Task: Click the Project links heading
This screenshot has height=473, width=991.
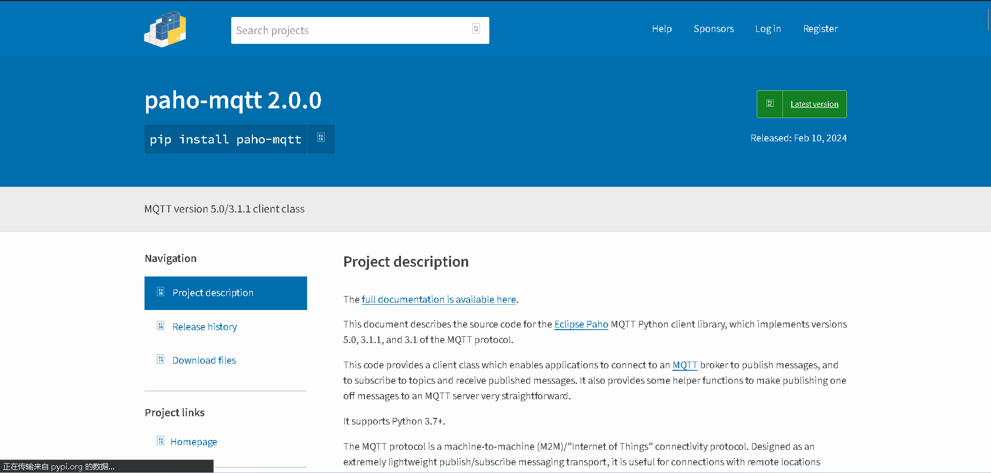Action: [174, 413]
